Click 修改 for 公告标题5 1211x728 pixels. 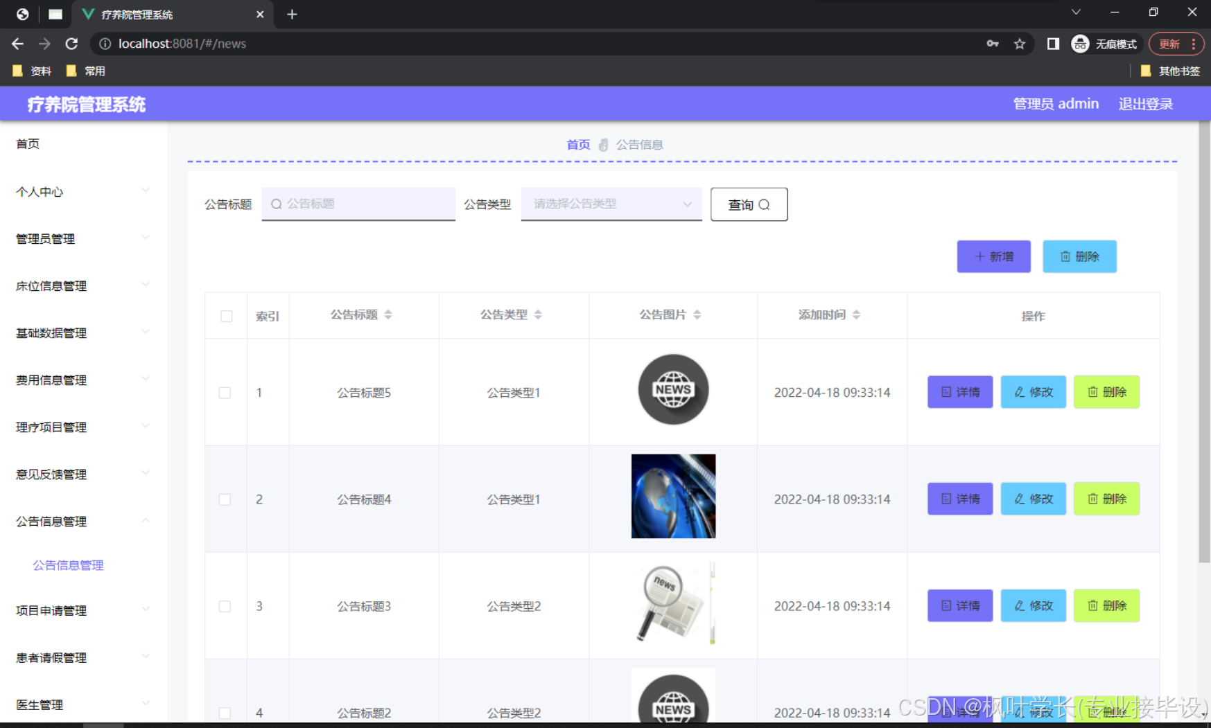pyautogui.click(x=1033, y=392)
